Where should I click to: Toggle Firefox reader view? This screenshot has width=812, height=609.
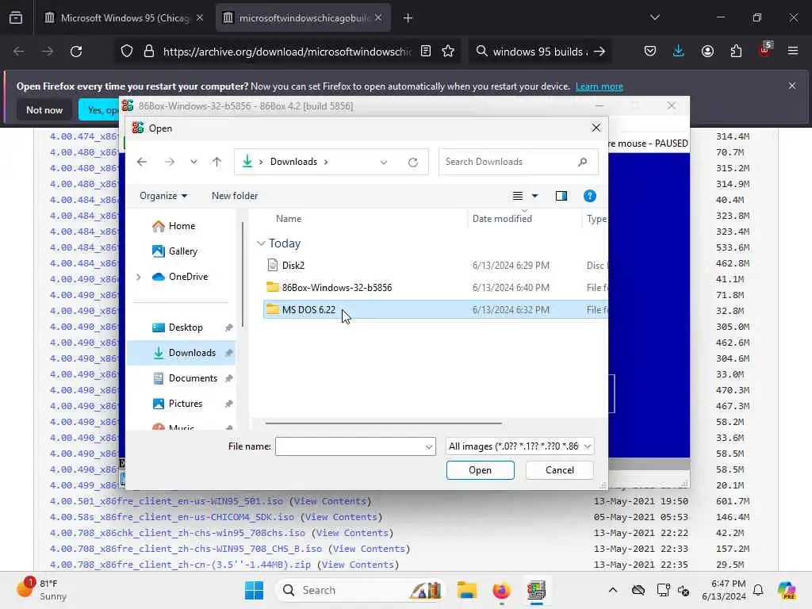pos(426,52)
